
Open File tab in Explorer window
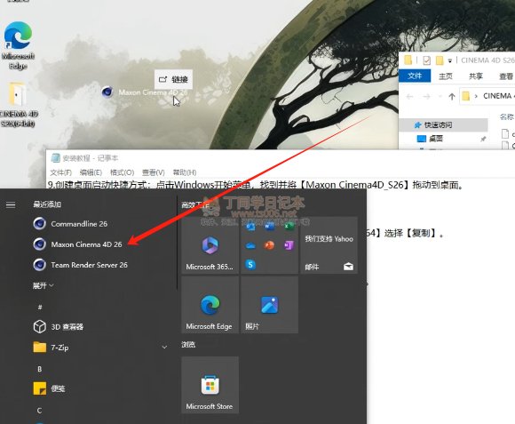point(415,76)
